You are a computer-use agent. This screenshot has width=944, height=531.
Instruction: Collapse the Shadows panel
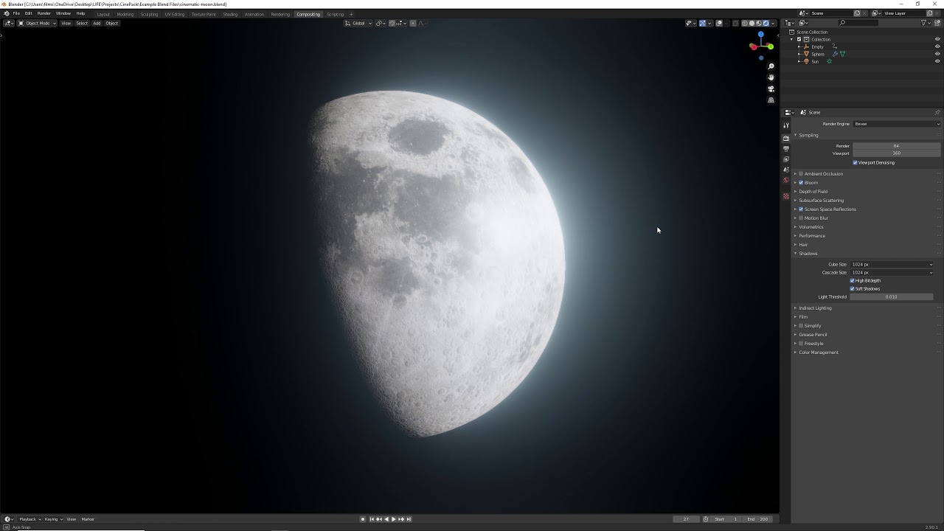808,254
